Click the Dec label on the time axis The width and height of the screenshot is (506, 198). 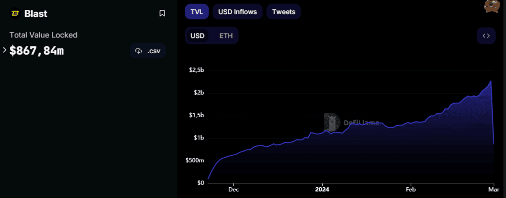(x=234, y=189)
